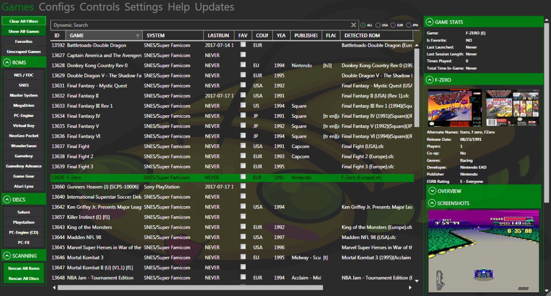The image size is (551, 296).
Task: Filter by WonderSwan
Action: click(x=24, y=146)
